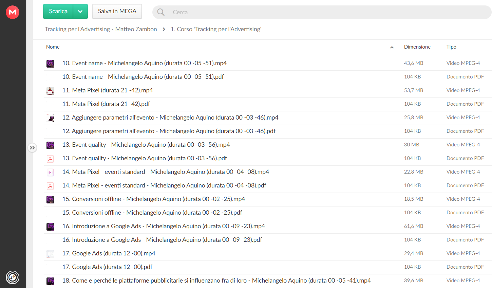Click the Scarica download button
Screen dimensions: 492x288
point(58,11)
